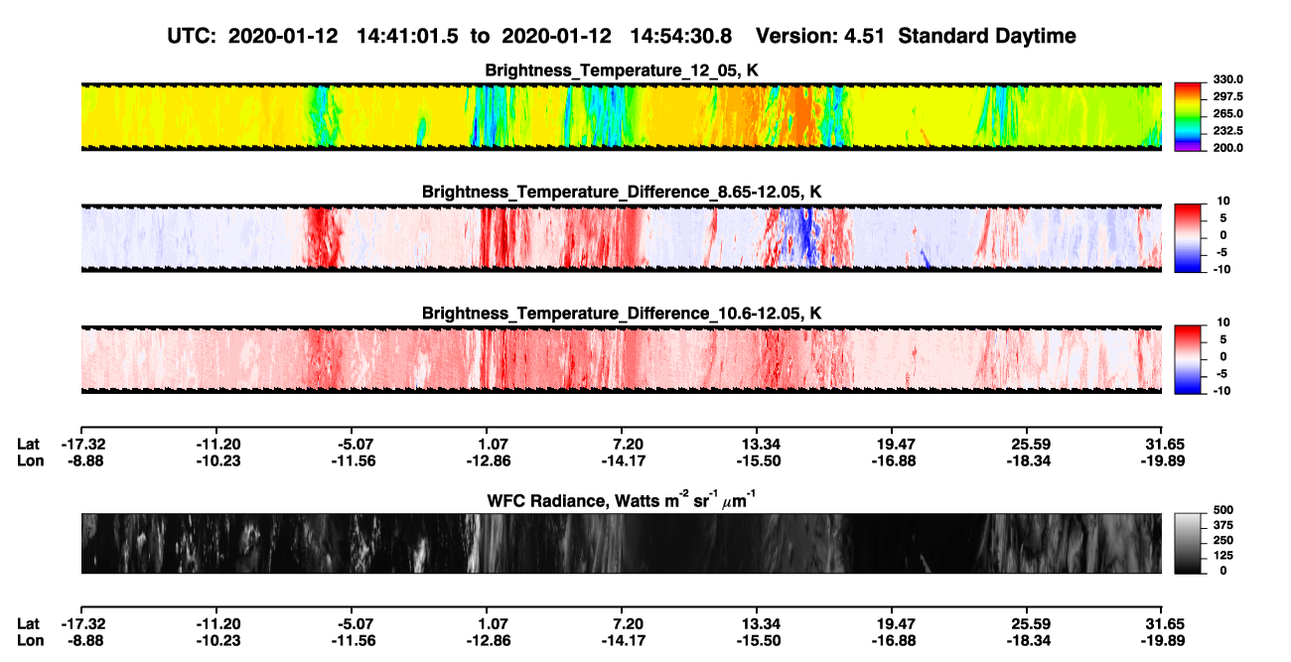This screenshot has height=662, width=1291.
Task: Click the 232.5 color bar label
Action: click(1228, 131)
